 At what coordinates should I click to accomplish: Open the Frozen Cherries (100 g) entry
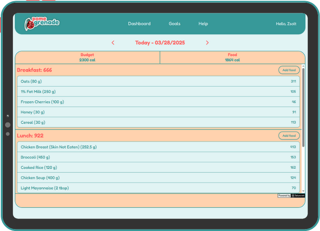tap(158, 102)
